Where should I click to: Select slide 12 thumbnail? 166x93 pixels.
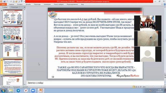(13, 66)
